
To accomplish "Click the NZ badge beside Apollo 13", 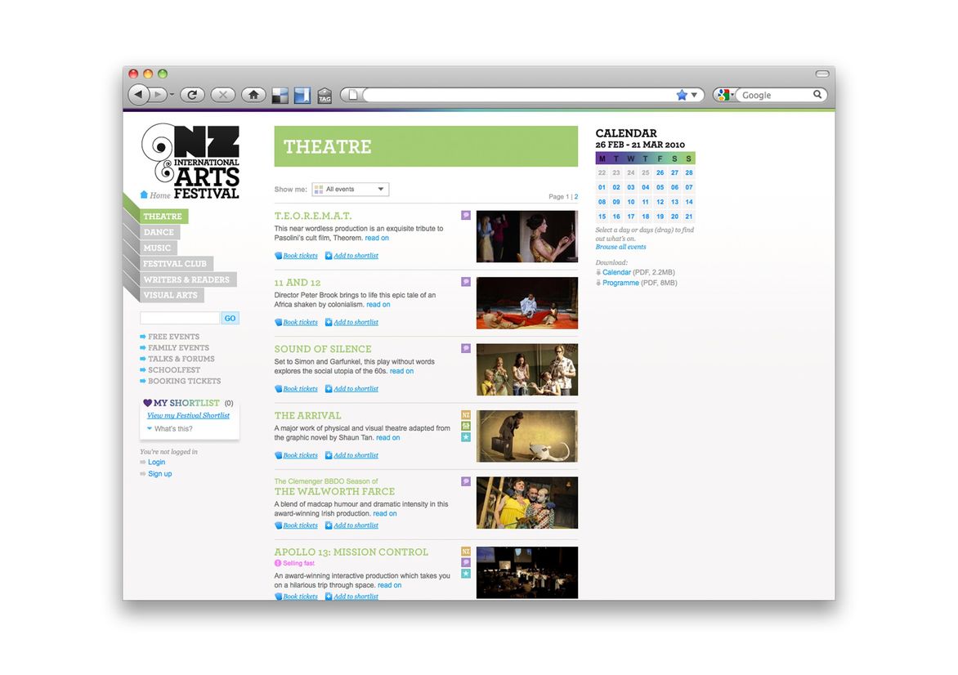I will (x=466, y=552).
